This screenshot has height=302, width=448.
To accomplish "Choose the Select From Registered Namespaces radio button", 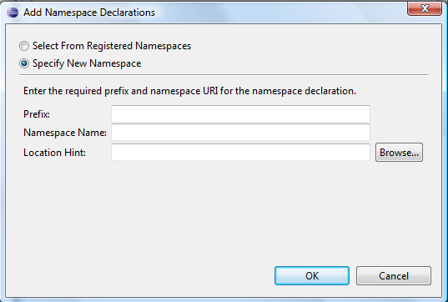I will (24, 46).
